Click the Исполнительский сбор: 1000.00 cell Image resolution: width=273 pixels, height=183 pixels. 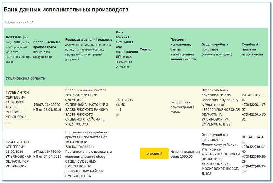185,154
